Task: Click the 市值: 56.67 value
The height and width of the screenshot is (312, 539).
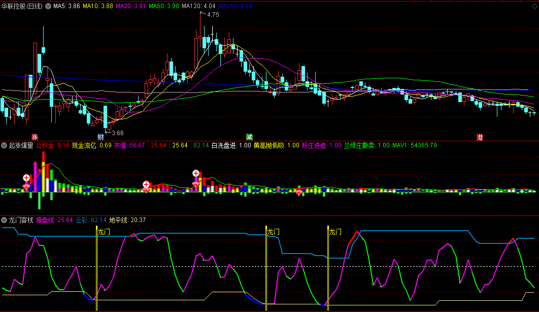Action: pos(129,145)
